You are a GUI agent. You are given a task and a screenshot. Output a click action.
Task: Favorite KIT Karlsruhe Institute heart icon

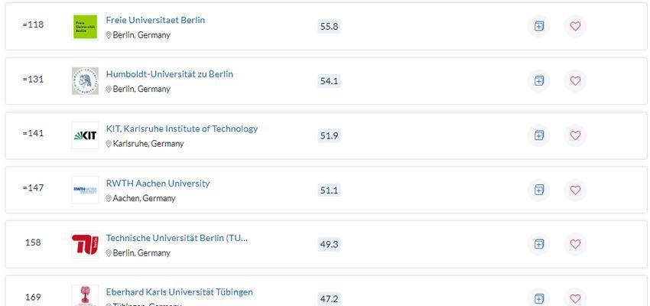pyautogui.click(x=575, y=135)
